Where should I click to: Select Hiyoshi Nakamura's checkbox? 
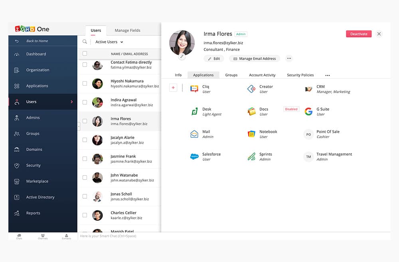(x=85, y=84)
